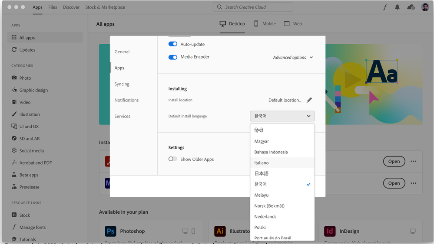Switch to the Mobile tab

click(x=265, y=24)
